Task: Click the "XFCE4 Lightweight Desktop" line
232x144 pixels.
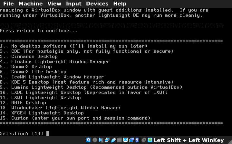Action: click(42, 113)
